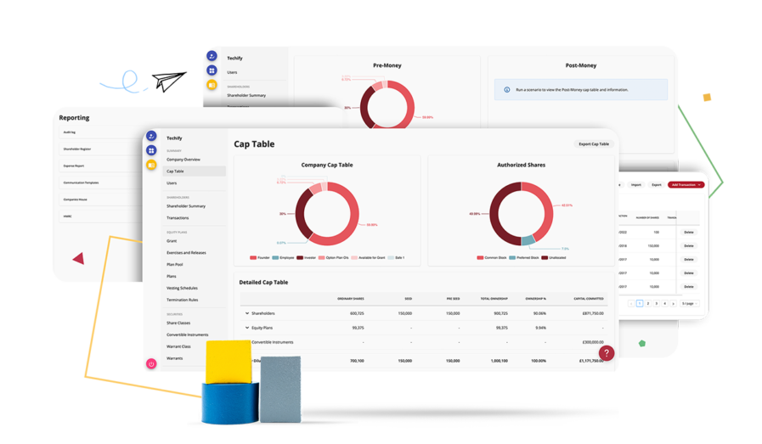
Task: Click the blue user profile icon in Cap Table window
Action: (x=151, y=137)
